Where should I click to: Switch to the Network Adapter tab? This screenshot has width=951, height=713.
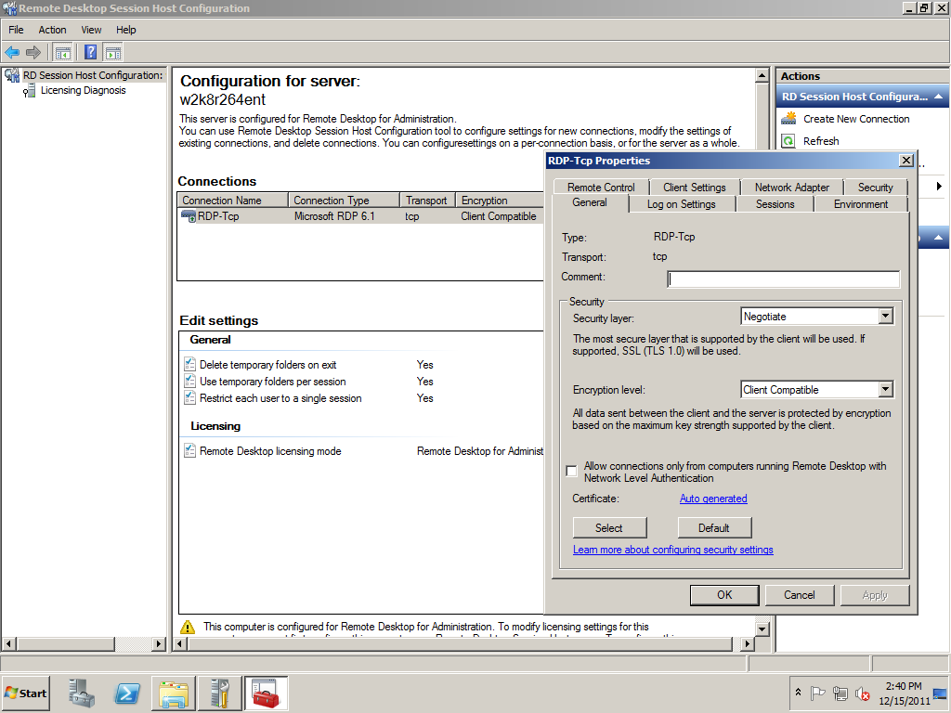pyautogui.click(x=791, y=188)
